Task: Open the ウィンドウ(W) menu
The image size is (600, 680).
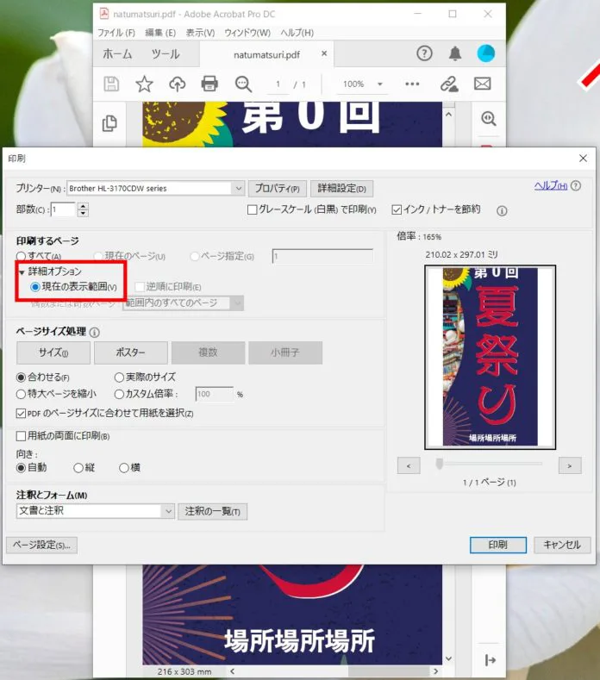Action: (247, 33)
